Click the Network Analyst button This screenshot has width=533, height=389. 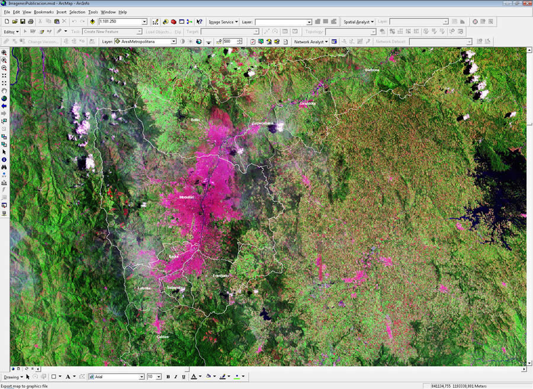[x=311, y=42]
